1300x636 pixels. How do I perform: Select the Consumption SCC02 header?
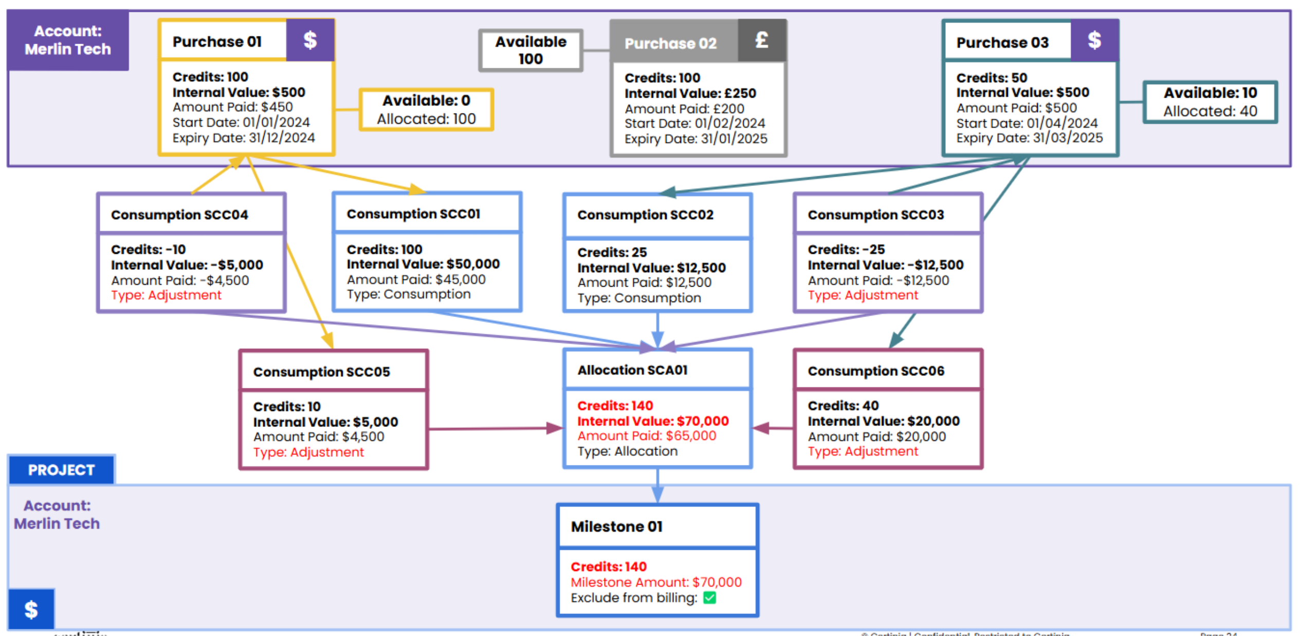645,215
